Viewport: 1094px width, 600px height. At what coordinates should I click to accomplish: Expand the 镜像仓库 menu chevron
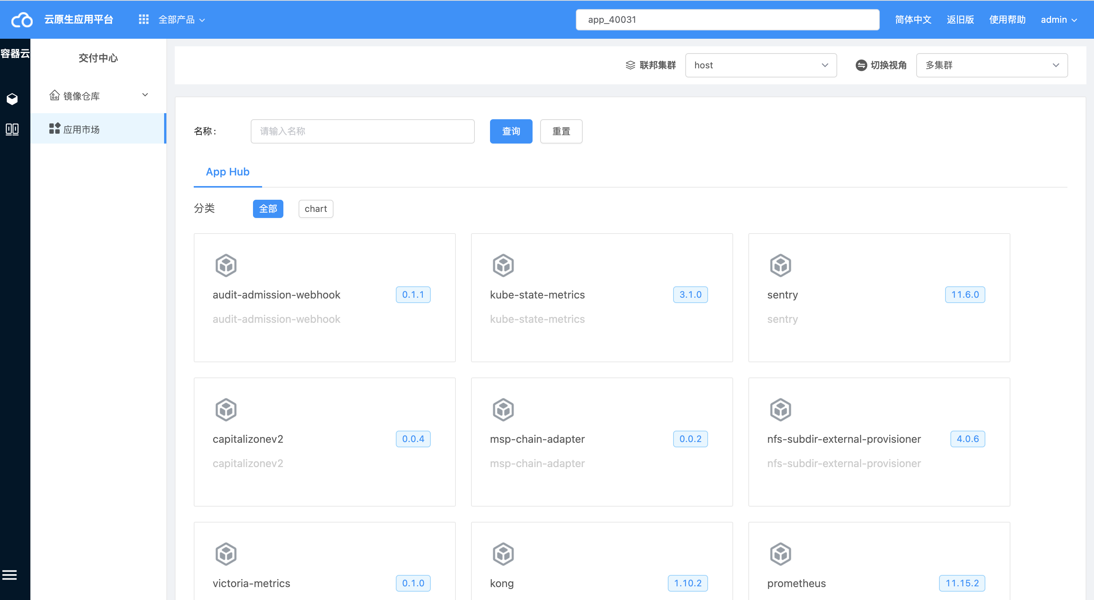145,95
